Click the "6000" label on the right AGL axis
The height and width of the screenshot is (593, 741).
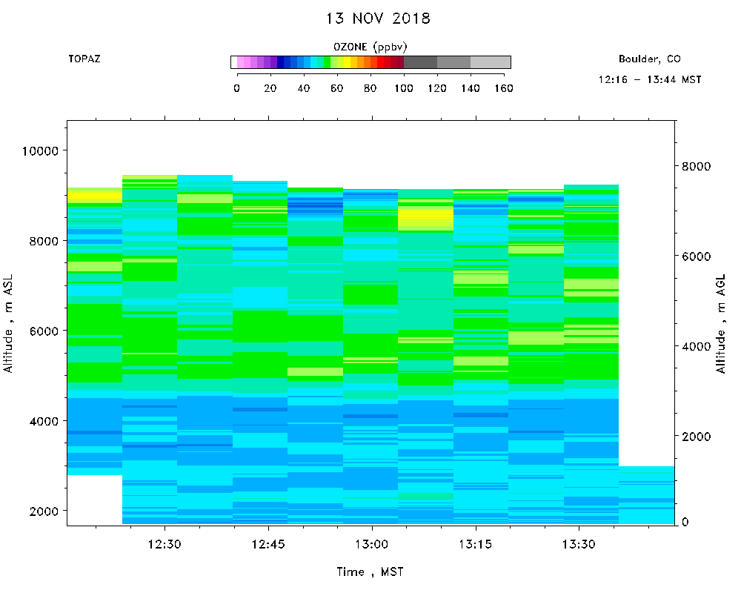pos(696,256)
